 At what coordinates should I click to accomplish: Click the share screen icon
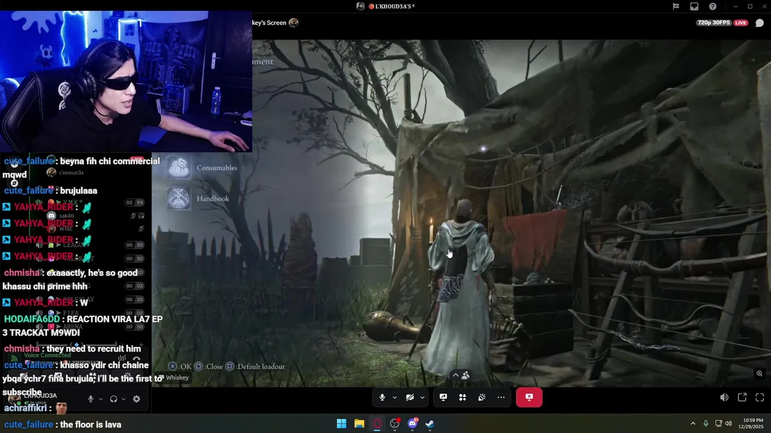[x=443, y=398]
